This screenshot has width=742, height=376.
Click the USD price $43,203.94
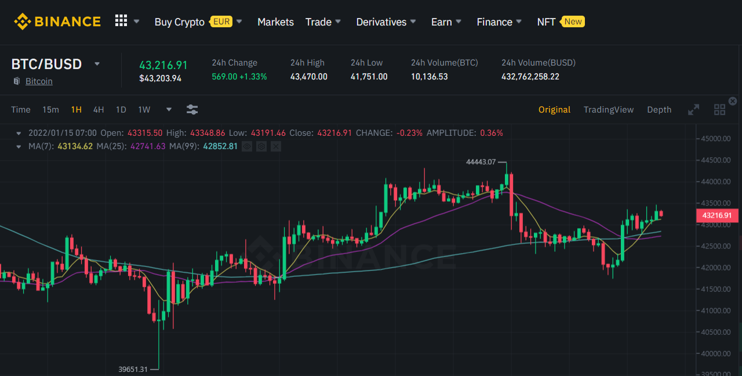160,78
